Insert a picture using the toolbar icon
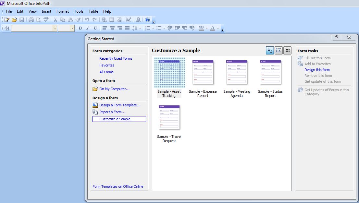 [119, 19]
